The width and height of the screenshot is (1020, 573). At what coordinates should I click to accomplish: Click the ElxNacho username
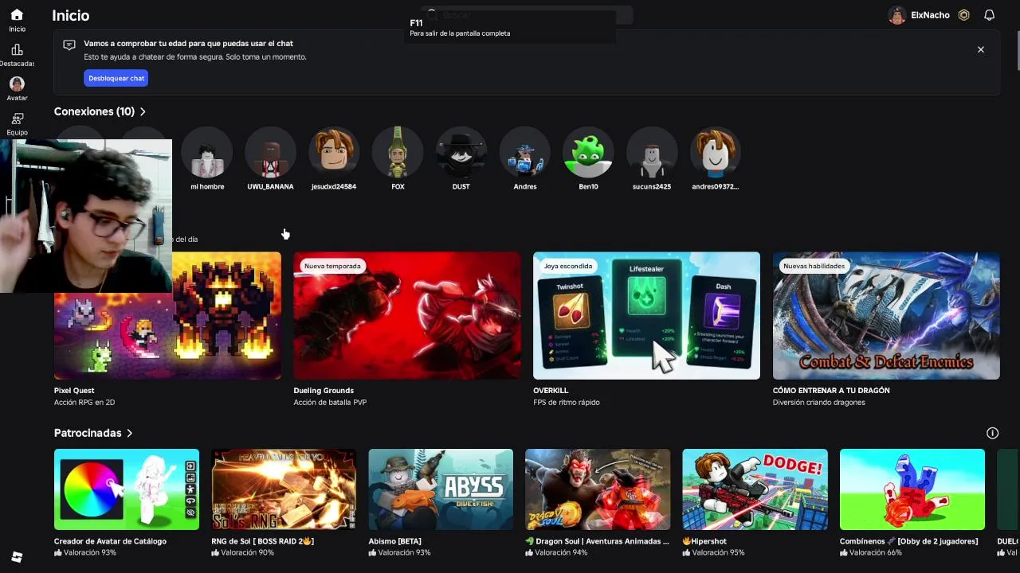930,15
